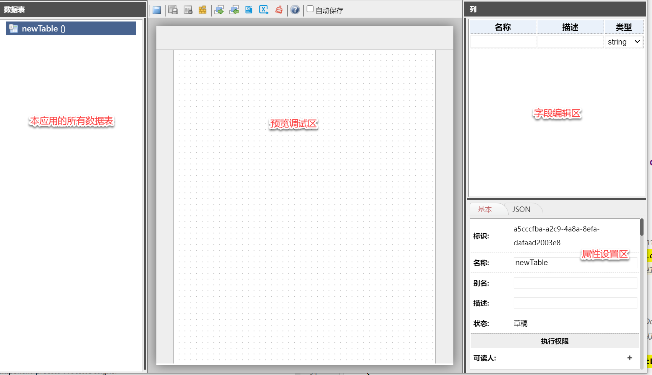Viewport: 652px width, 375px height.
Task: Click the Excel document icon
Action: click(x=249, y=10)
